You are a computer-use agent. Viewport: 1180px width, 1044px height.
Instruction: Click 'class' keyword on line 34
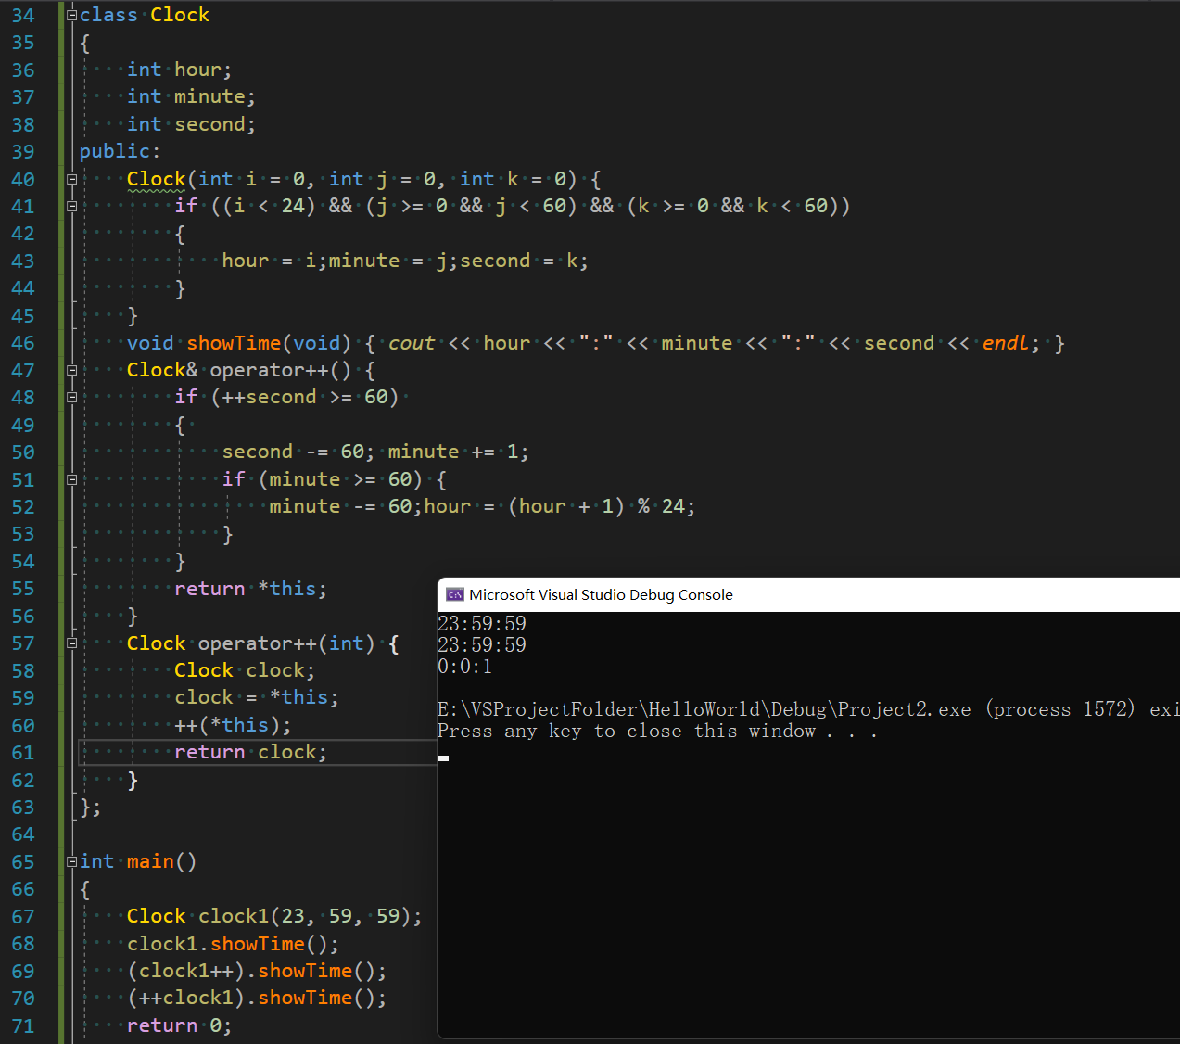pyautogui.click(x=108, y=15)
